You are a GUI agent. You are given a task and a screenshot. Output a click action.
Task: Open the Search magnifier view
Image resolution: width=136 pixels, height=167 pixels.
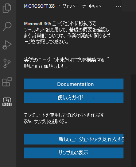click(7, 26)
